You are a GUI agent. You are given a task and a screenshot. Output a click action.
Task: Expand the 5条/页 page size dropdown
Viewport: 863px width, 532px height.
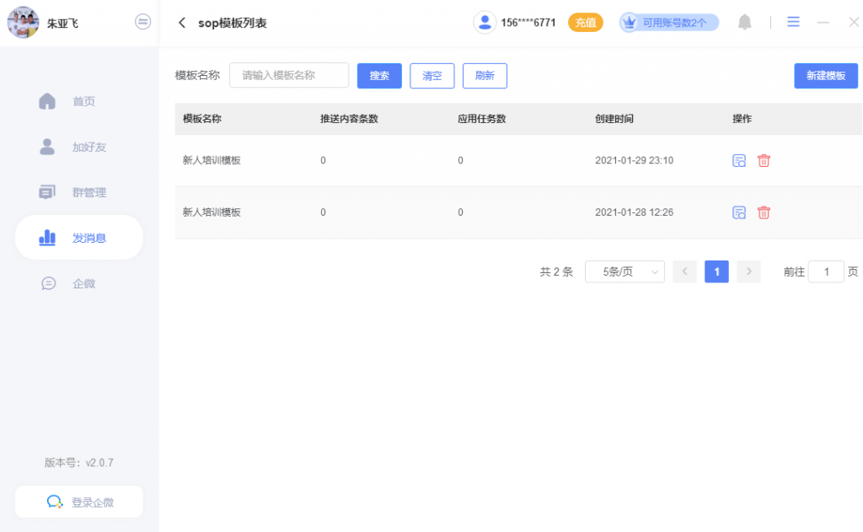click(624, 271)
